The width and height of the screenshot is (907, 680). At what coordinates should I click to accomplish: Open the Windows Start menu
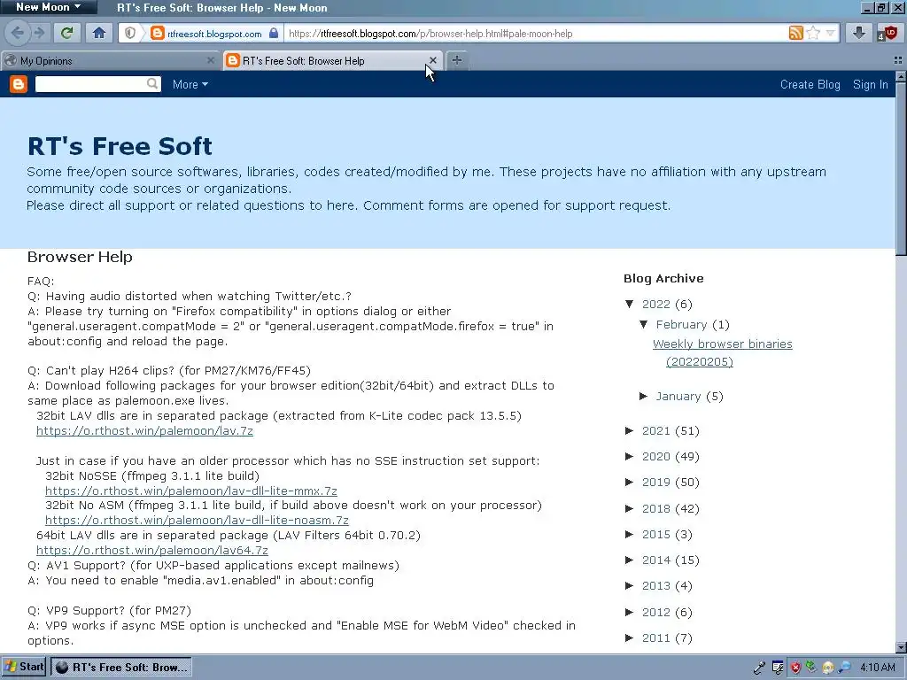click(24, 667)
